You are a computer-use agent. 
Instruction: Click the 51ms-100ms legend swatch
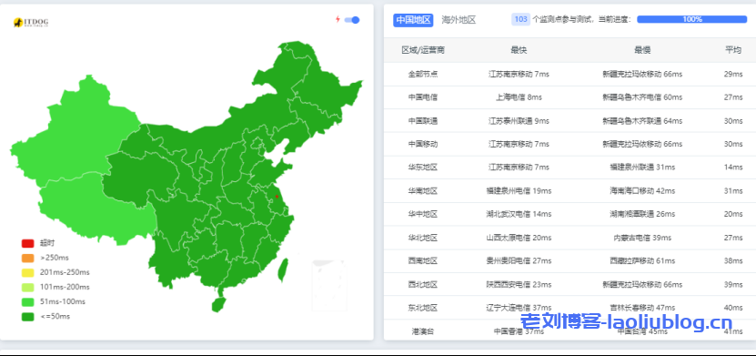coord(27,302)
